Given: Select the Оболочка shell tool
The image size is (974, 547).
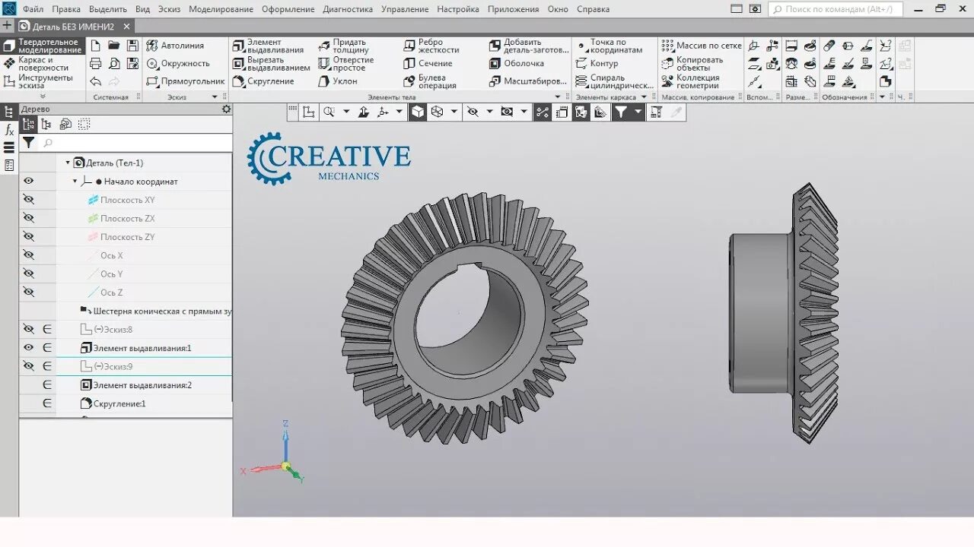Looking at the screenshot, I should [x=517, y=64].
